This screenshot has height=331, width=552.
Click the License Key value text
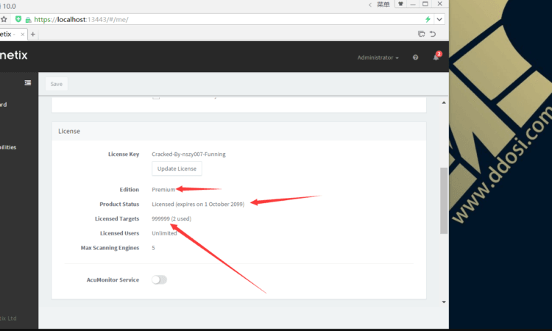[x=188, y=154]
